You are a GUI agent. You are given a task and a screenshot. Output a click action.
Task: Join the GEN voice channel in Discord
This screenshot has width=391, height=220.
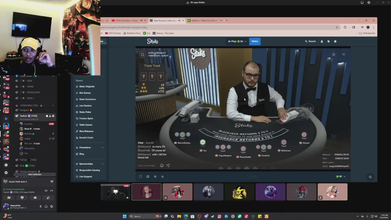pos(29,81)
